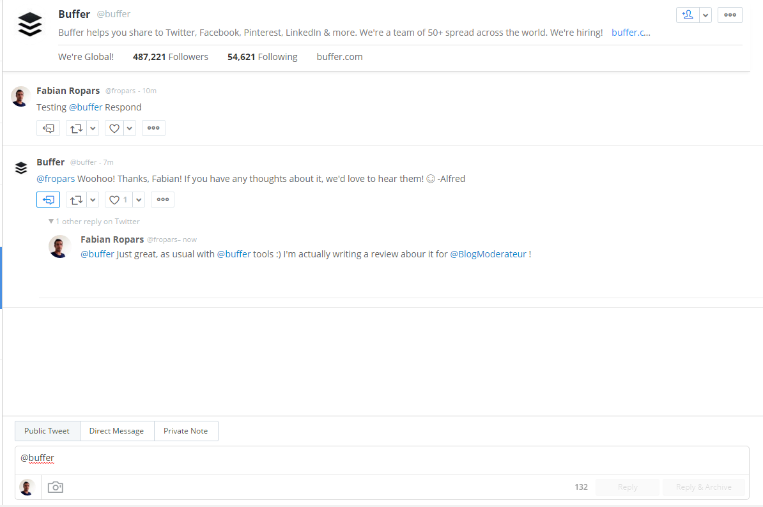This screenshot has width=763, height=507.
Task: Open more options on Testing tweet
Action: (x=153, y=128)
